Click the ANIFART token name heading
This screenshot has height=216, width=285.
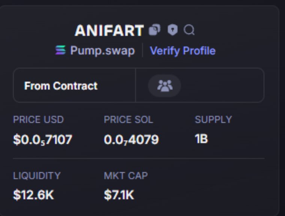tap(109, 31)
